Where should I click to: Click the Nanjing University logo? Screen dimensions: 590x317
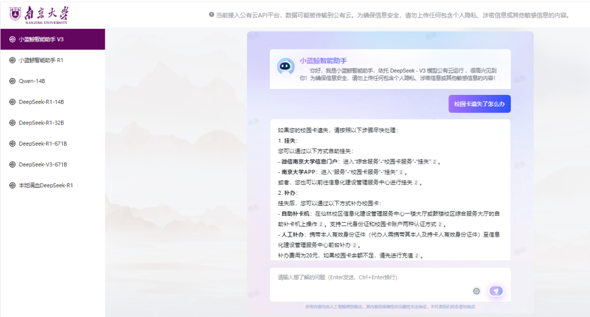click(39, 14)
